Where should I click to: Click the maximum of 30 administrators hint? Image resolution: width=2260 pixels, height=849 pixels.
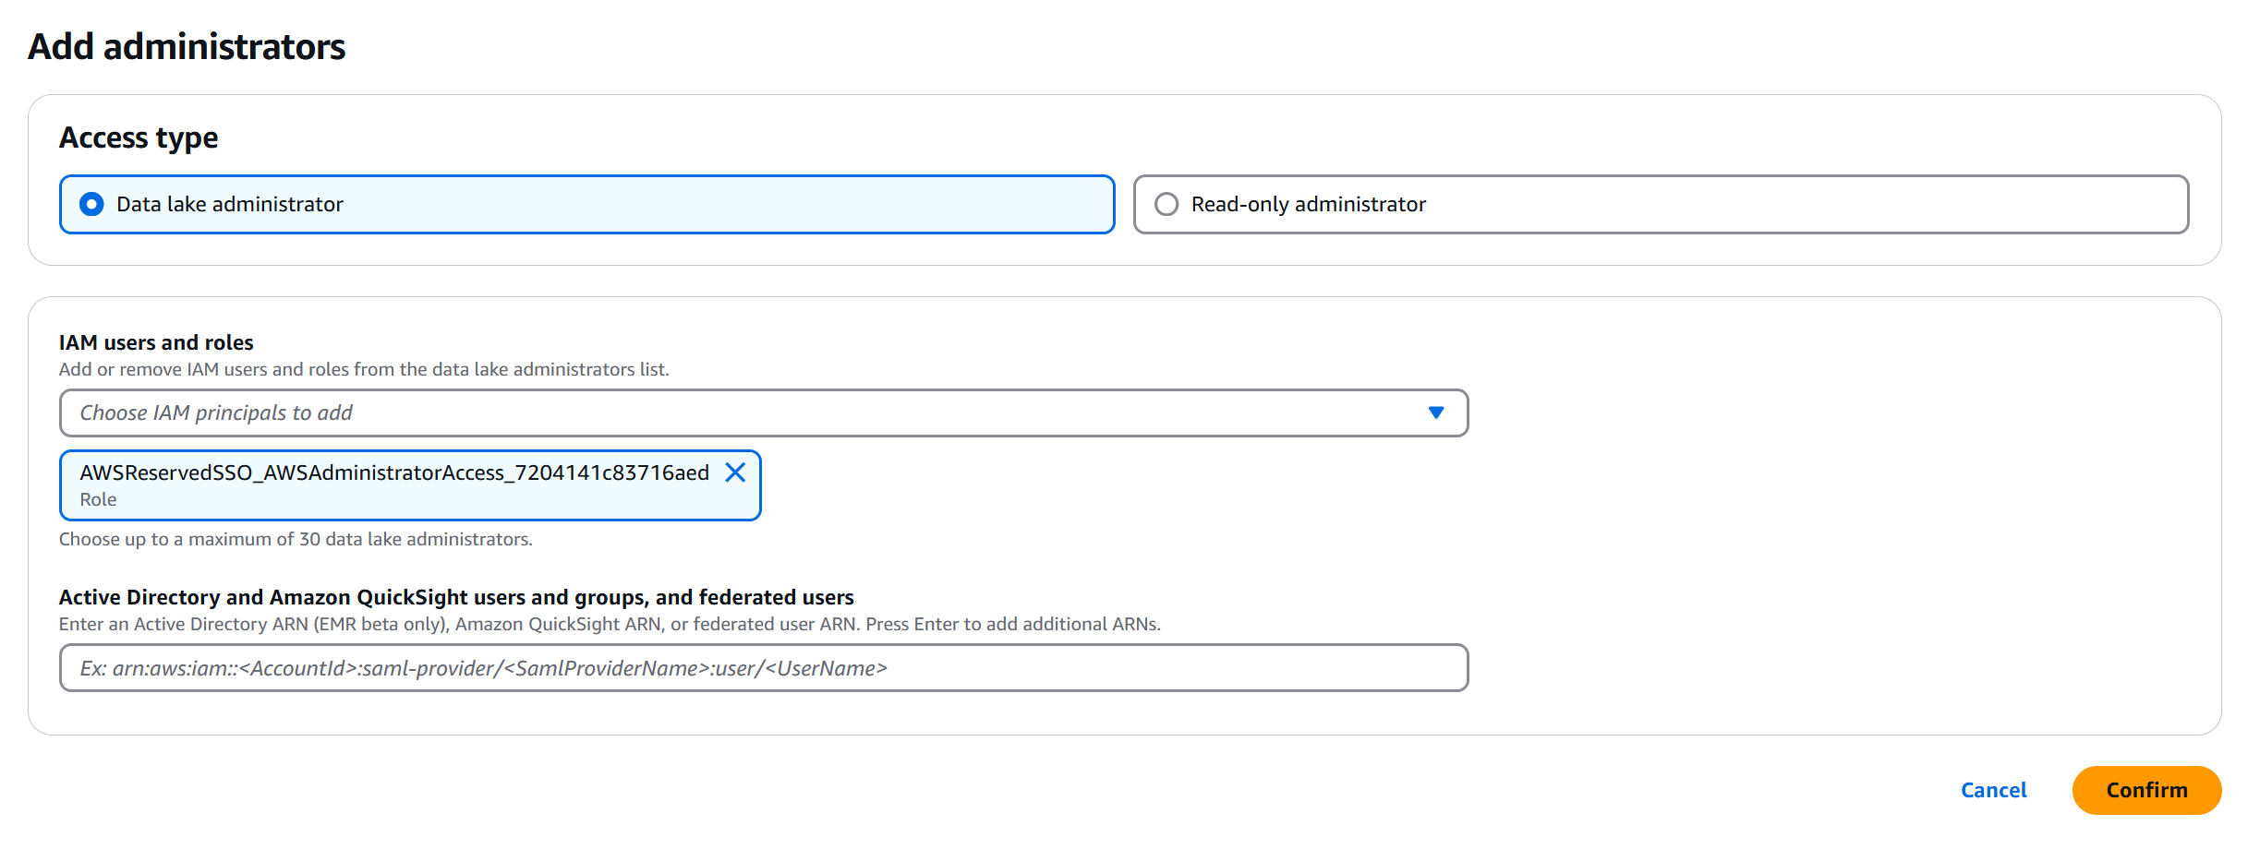(296, 539)
